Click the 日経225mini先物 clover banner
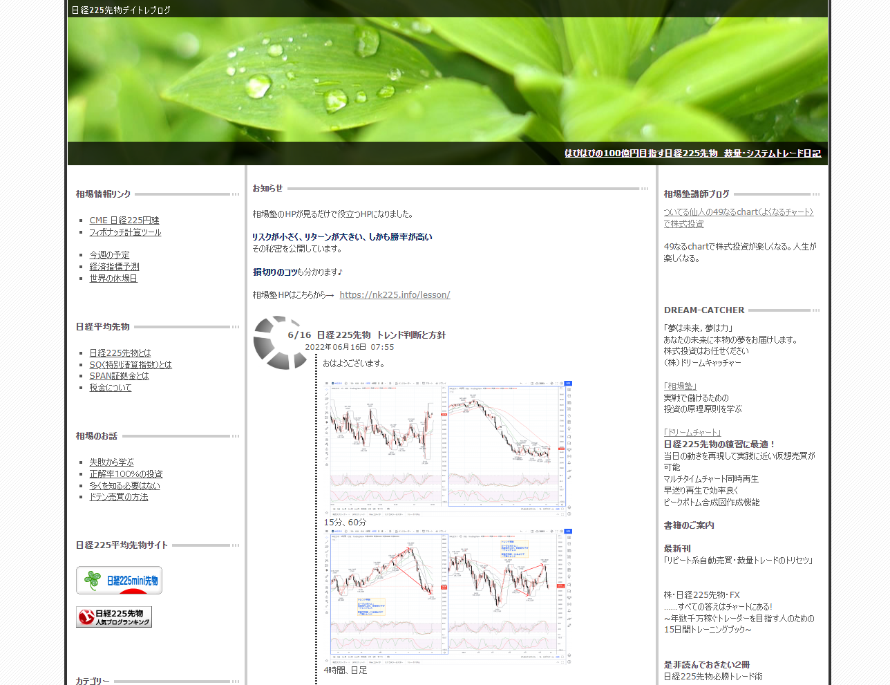This screenshot has width=890, height=685. (119, 580)
